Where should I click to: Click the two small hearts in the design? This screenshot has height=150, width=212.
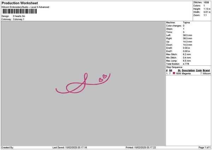tap(103, 78)
